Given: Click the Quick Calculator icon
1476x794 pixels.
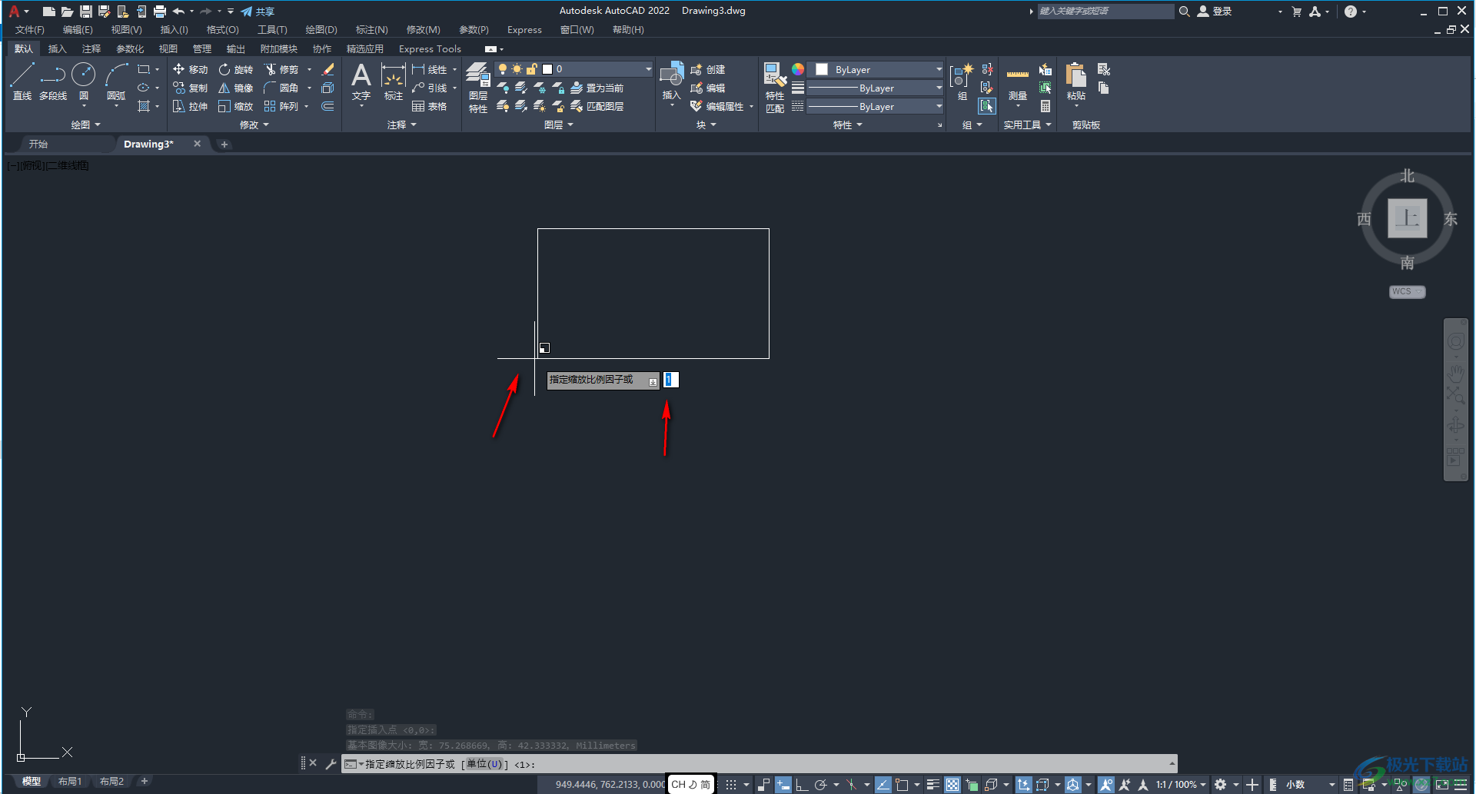Looking at the screenshot, I should [x=1045, y=106].
